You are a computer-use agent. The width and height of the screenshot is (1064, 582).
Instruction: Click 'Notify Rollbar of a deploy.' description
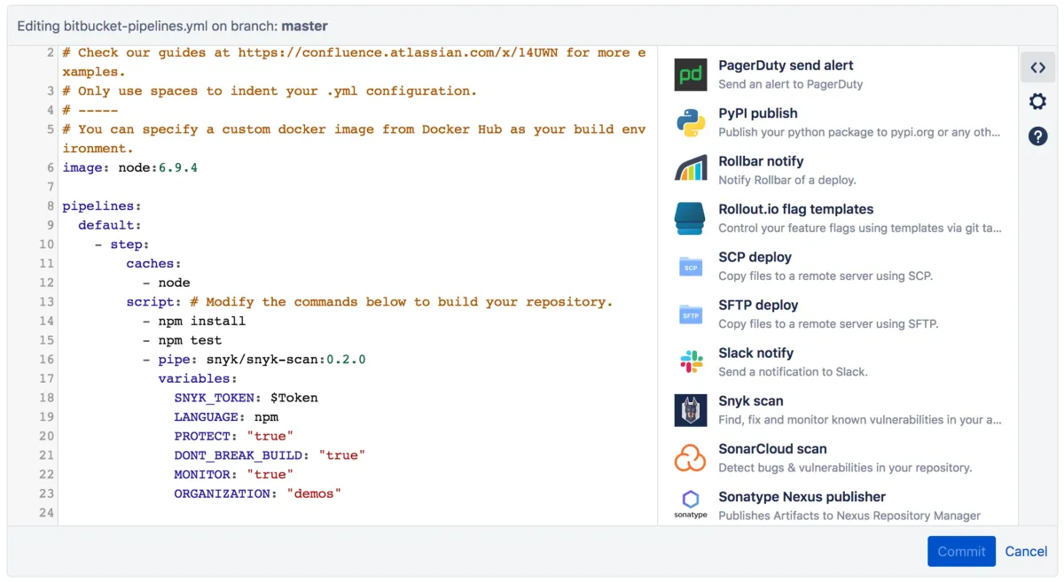[x=787, y=180]
